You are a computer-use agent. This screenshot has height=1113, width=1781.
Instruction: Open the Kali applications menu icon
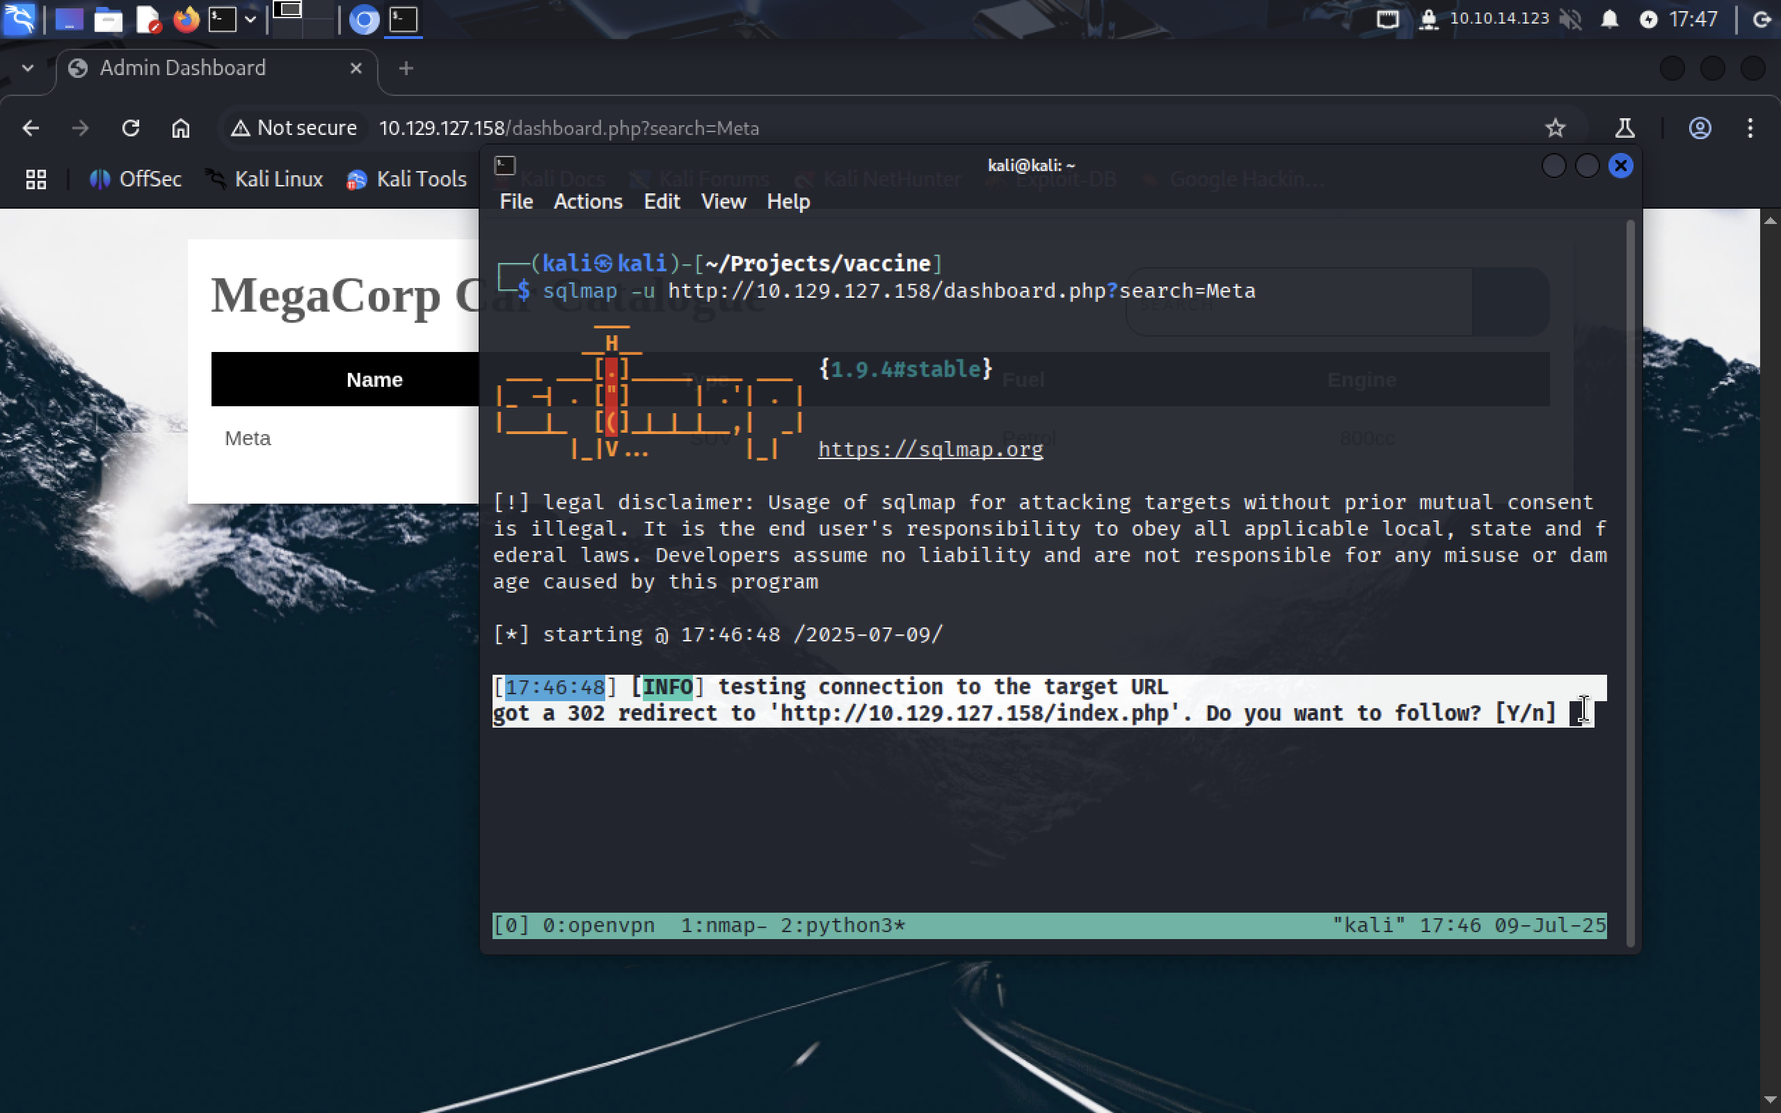coord(19,19)
